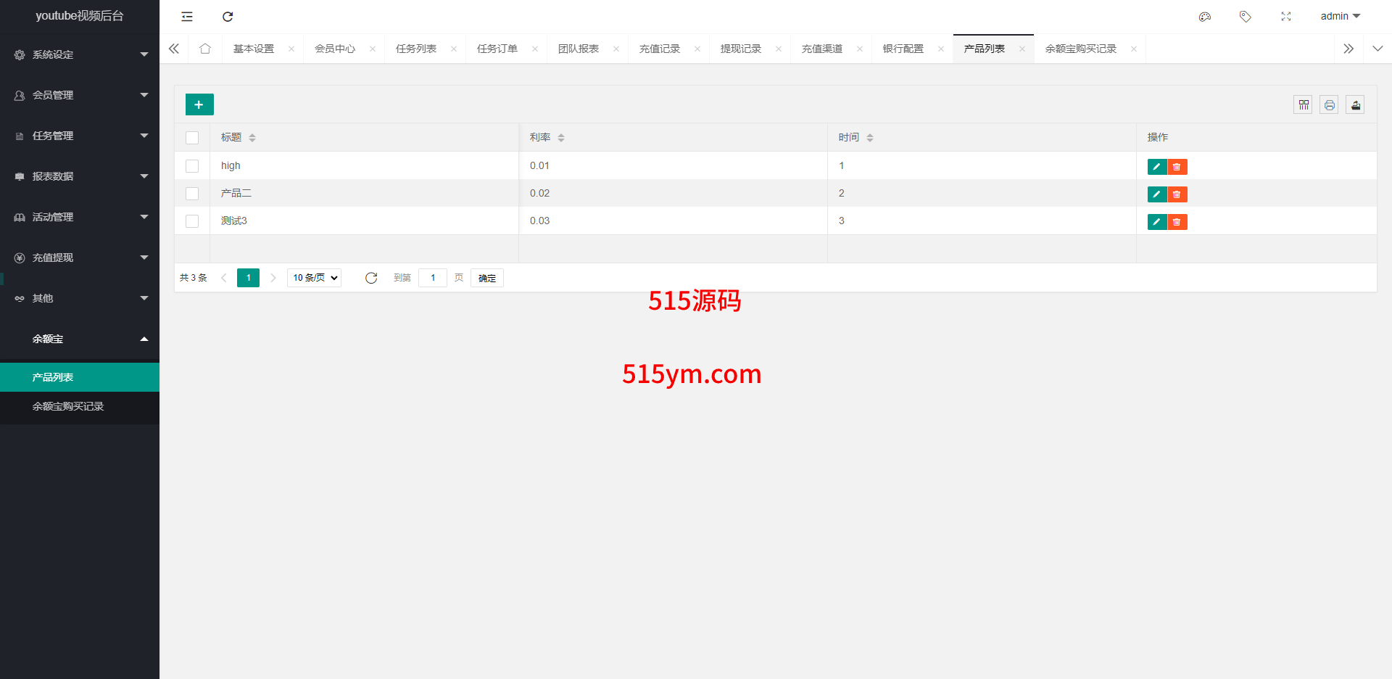
Task: Check the checkbox for the high row
Action: coord(192,166)
